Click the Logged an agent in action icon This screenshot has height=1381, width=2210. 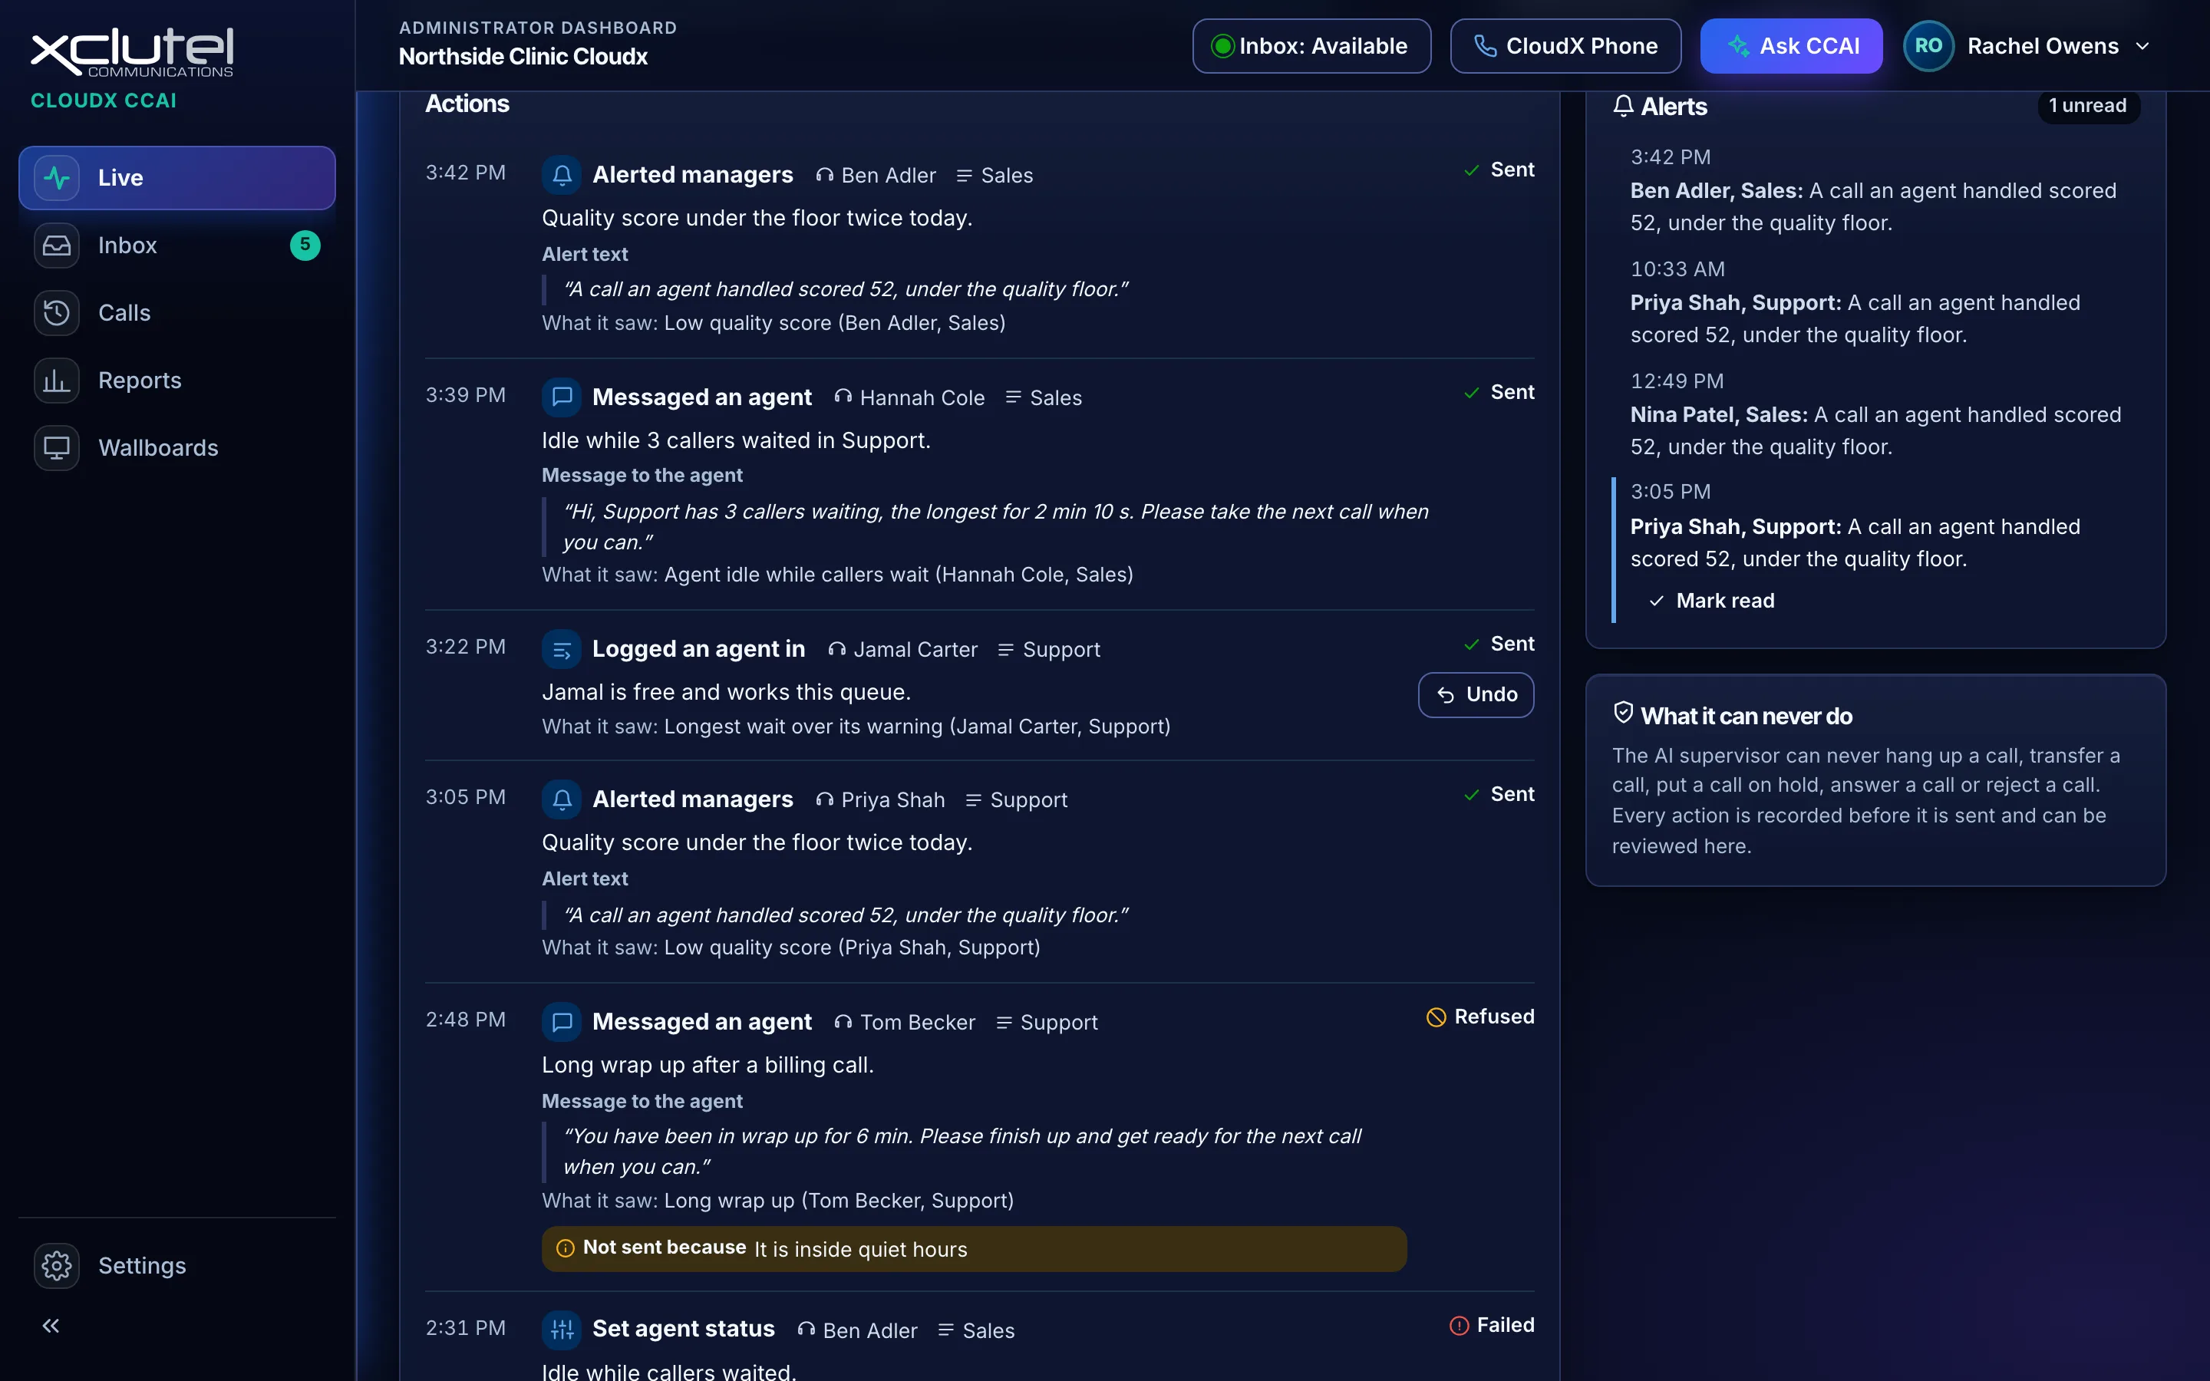pos(562,648)
